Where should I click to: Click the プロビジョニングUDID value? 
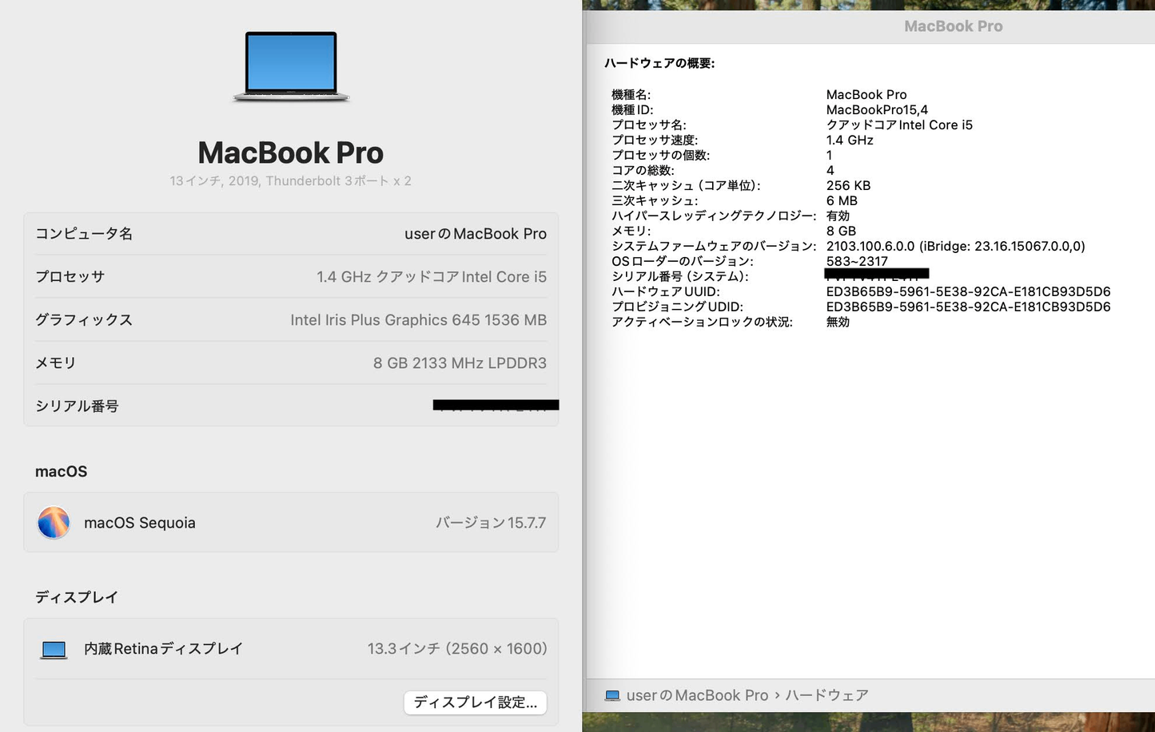coord(968,307)
